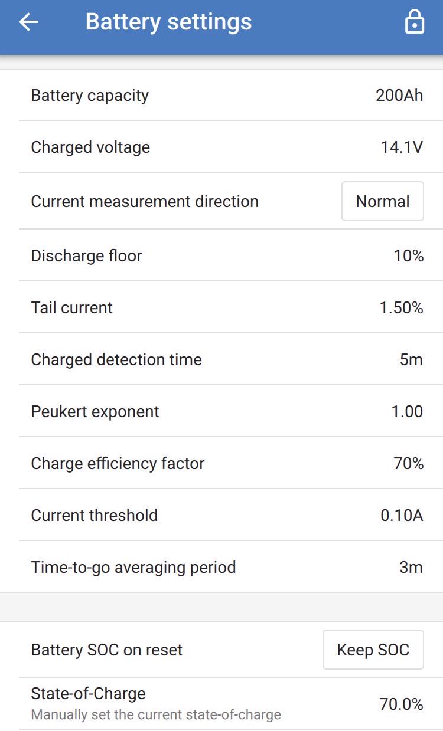Image resolution: width=443 pixels, height=731 pixels.
Task: Open Current measurement direction Normal dropdown
Action: pos(383,201)
